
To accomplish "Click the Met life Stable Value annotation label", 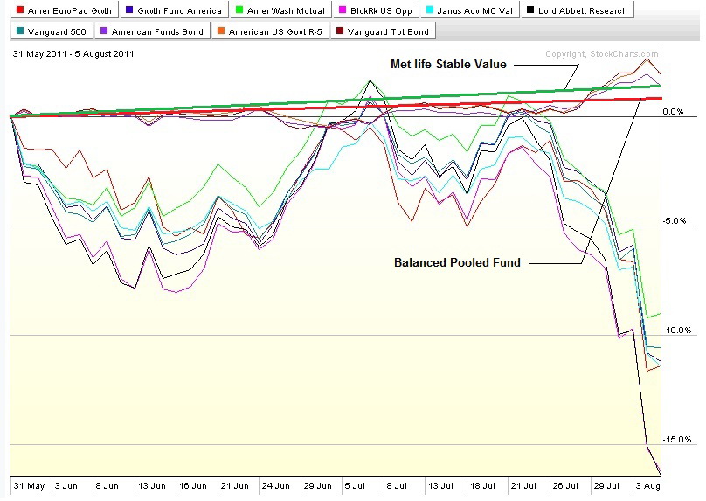I will tap(448, 65).
